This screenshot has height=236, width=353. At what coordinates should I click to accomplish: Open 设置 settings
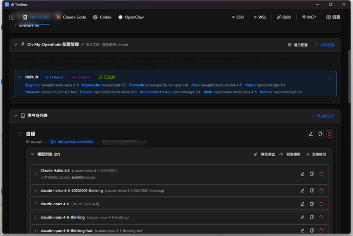click(x=333, y=17)
